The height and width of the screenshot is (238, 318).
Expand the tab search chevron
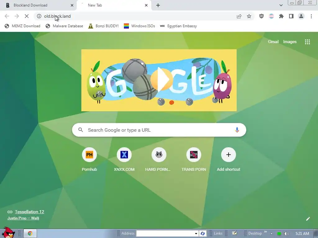coord(281,5)
